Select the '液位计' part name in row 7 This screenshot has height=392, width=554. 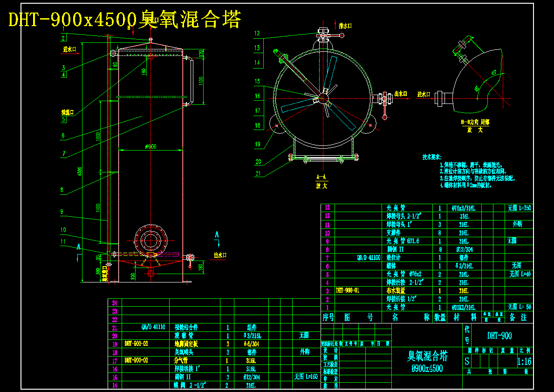[393, 258]
